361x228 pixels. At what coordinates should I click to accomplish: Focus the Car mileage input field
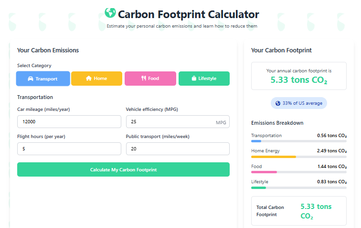pyautogui.click(x=69, y=122)
